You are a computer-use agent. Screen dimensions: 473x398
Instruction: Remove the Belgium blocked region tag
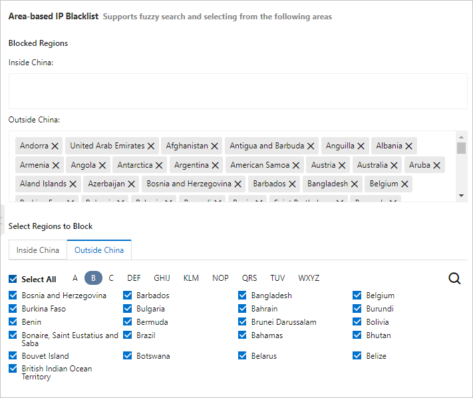coord(405,184)
